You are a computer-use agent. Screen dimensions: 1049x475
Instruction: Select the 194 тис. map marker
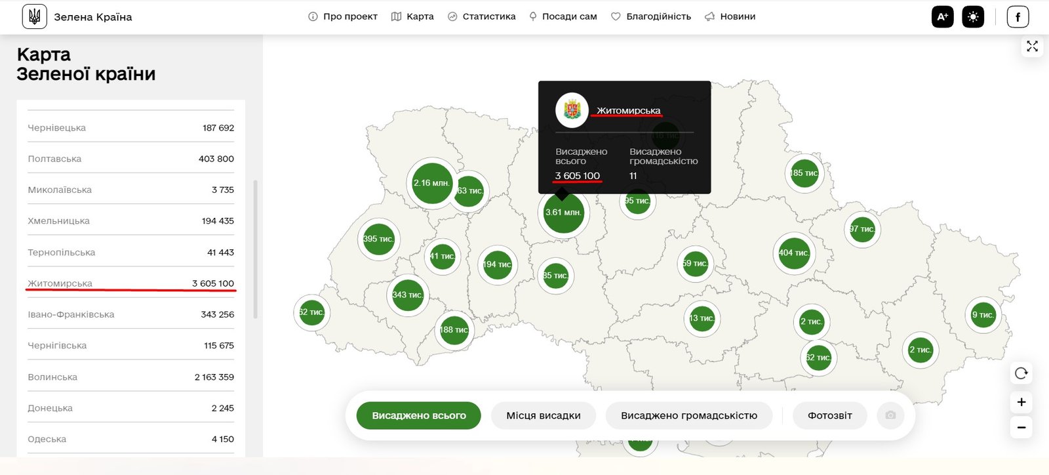(497, 264)
